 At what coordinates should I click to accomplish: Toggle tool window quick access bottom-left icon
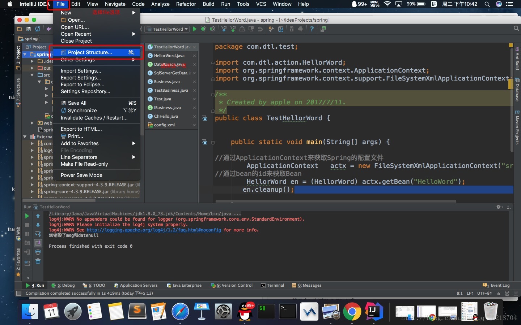pos(19,293)
